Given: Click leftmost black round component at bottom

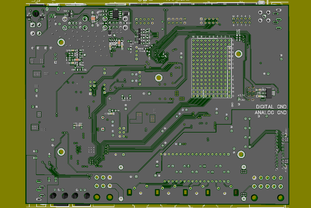Looking at the screenshot, I should click(53, 196).
